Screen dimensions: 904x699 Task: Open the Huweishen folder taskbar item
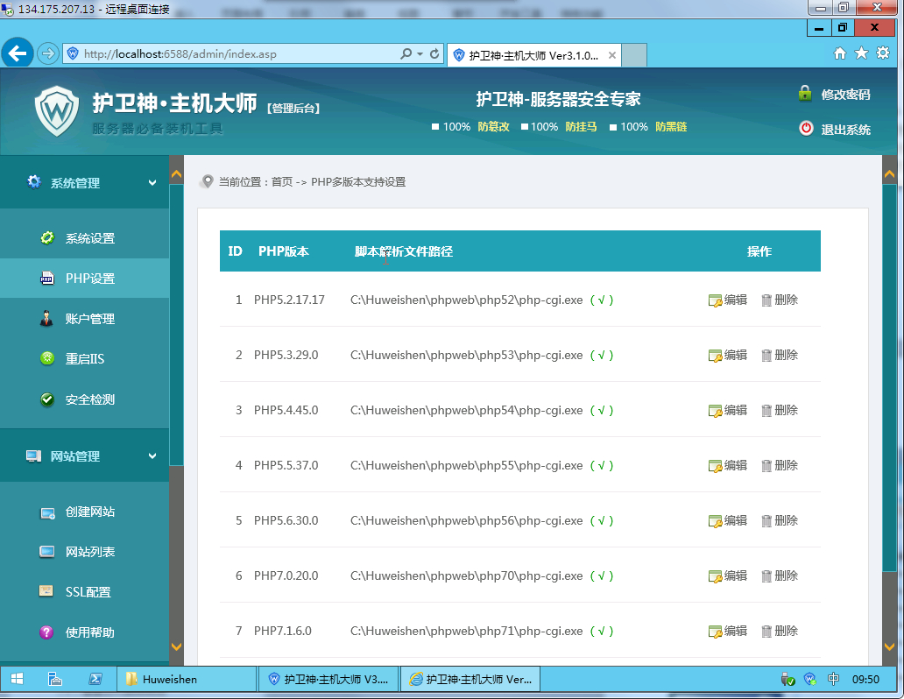click(x=187, y=679)
